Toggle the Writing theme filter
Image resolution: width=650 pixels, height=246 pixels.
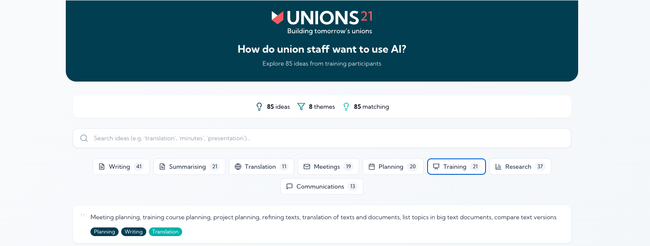tap(121, 167)
